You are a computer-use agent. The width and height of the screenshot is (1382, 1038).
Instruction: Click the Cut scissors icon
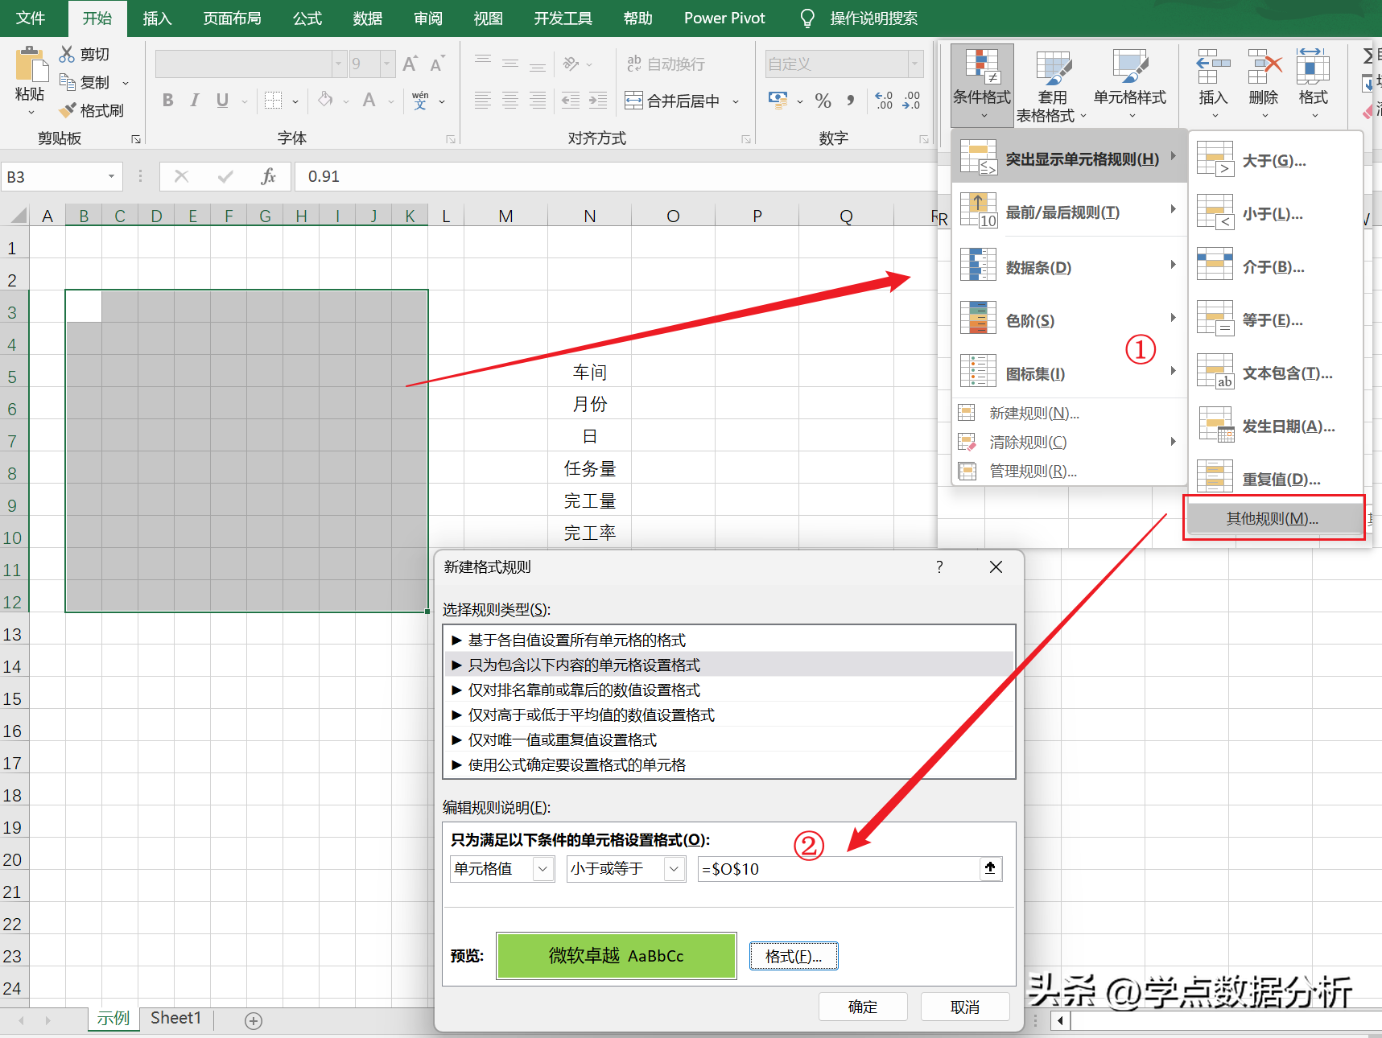68,54
